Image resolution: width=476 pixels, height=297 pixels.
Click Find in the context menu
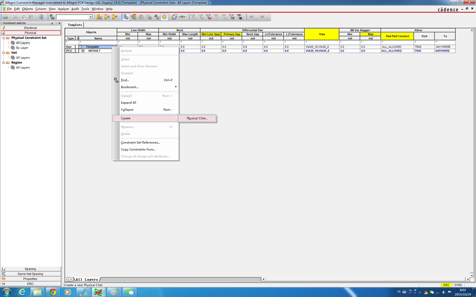tap(145, 80)
